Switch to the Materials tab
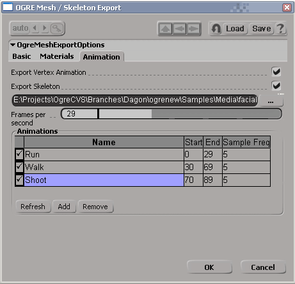295x284 pixels. [57, 56]
